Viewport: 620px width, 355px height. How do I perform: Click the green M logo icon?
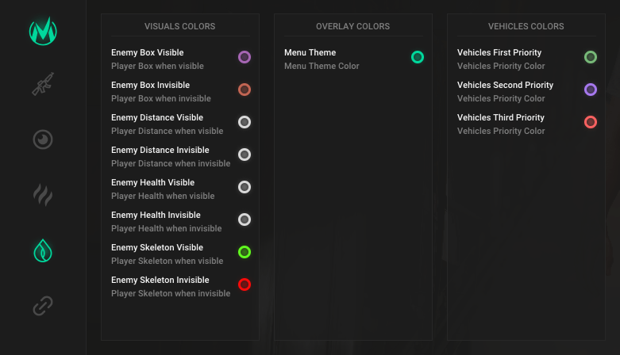coord(43,31)
